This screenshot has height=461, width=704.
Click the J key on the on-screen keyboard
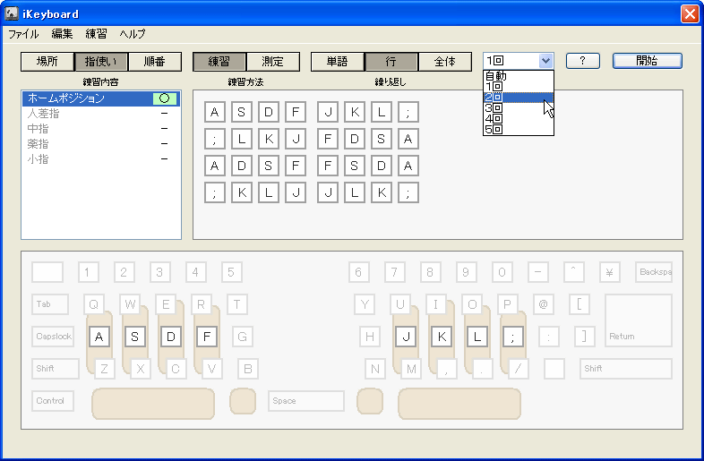pos(406,337)
